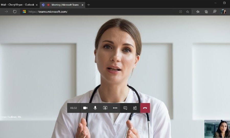The width and height of the screenshot is (230, 138).
Task: Mute the microphone in meeting controls
Action: tap(95, 108)
